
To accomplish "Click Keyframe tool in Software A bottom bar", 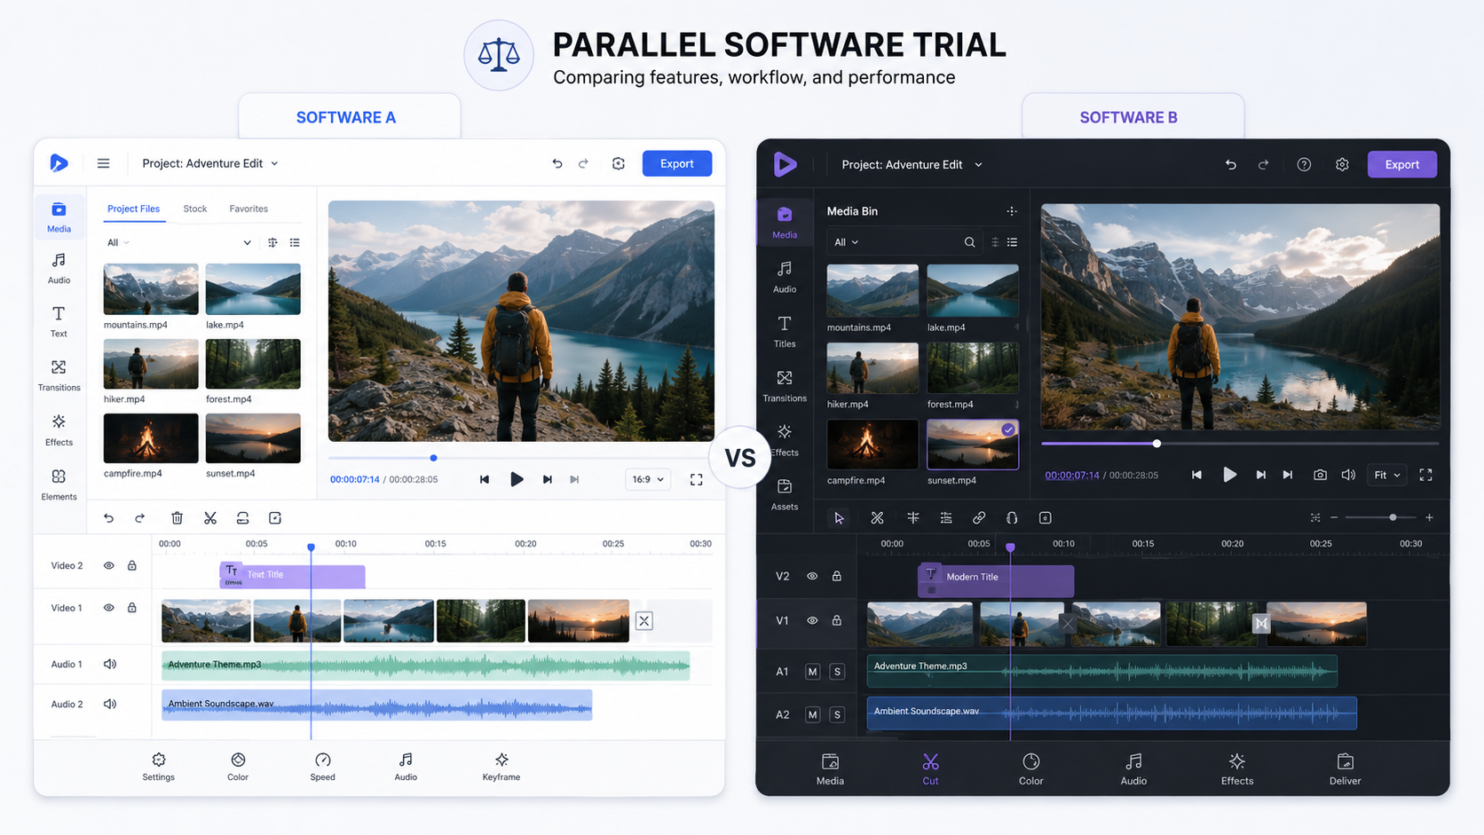I will click(501, 767).
